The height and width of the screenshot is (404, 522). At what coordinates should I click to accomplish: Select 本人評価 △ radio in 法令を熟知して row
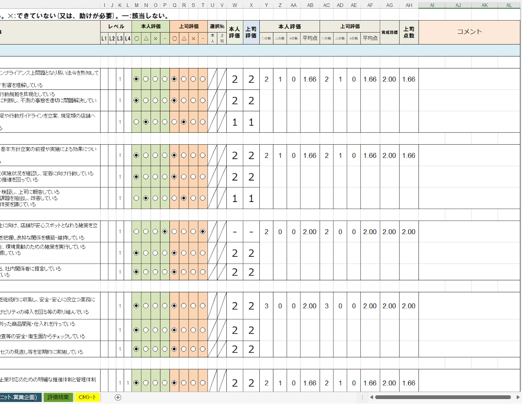pyautogui.click(x=146, y=79)
